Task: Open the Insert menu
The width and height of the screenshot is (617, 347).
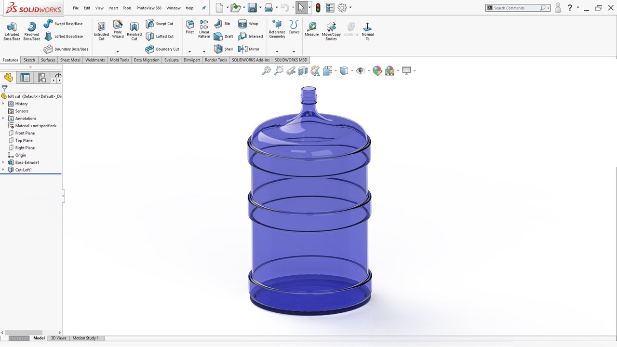Action: [113, 8]
